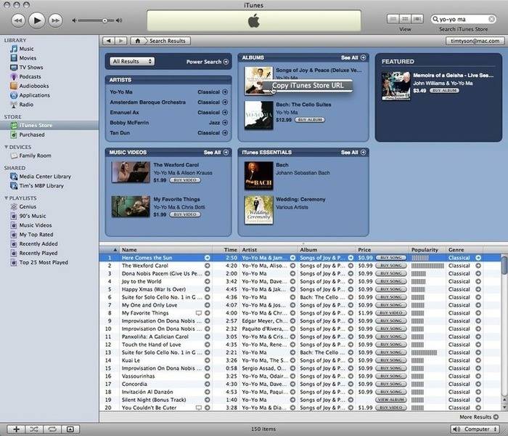This screenshot has width=508, height=436.
Task: Buy song The Wexford Carol
Action: click(390, 266)
